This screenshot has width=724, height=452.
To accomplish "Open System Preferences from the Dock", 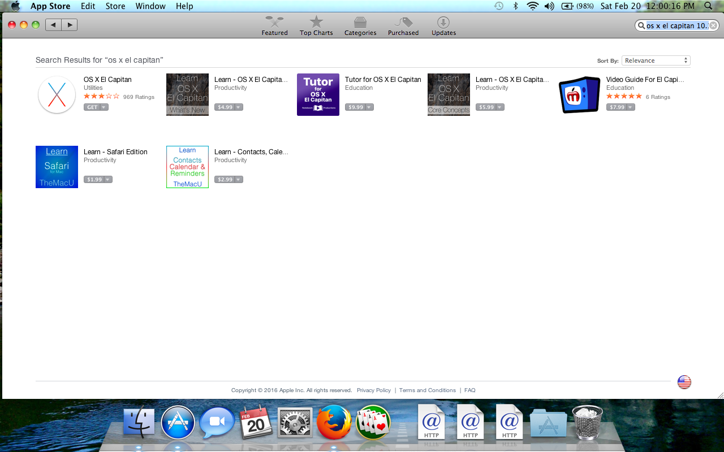I will [x=295, y=423].
